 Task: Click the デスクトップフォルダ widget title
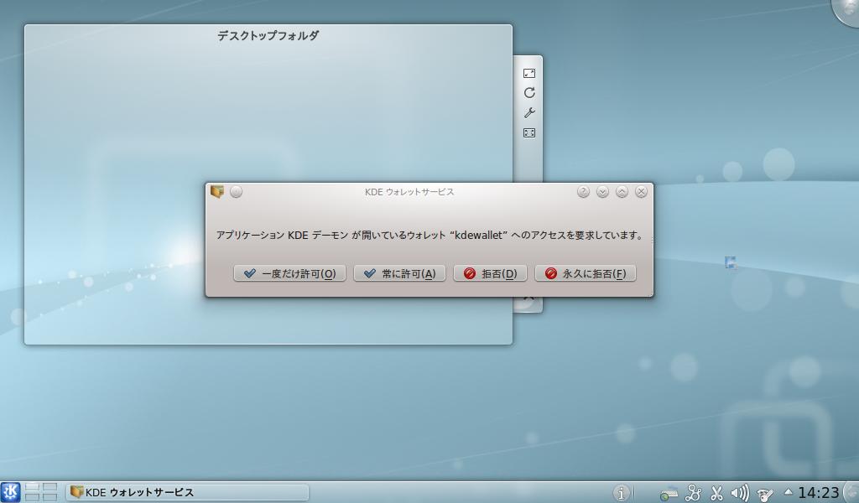point(268,35)
